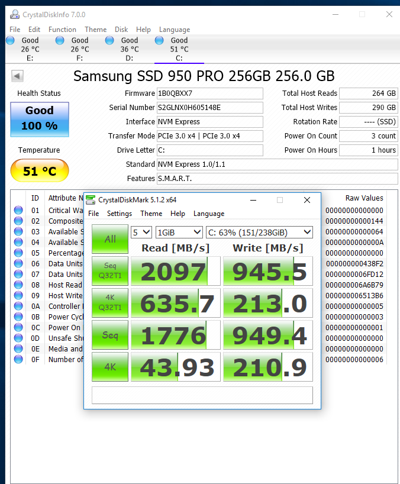This screenshot has width=400, height=484.
Task: Open CrystalDiskInfo Language menu
Action: point(175,30)
